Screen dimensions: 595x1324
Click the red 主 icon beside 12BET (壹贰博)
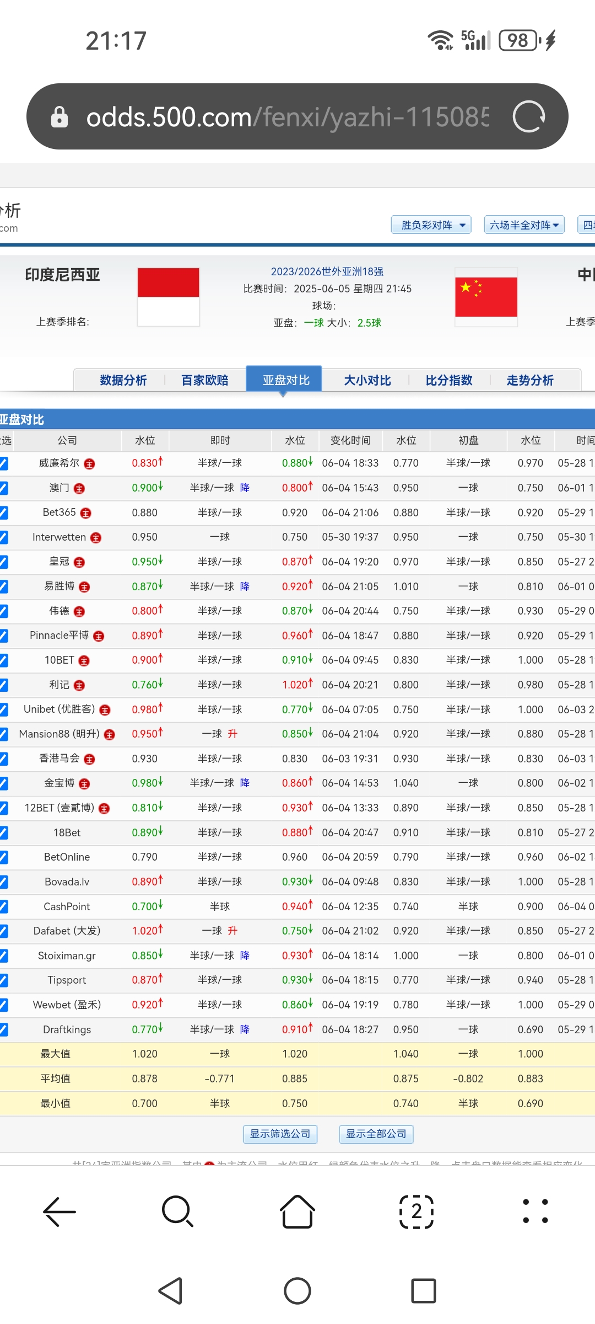(104, 809)
